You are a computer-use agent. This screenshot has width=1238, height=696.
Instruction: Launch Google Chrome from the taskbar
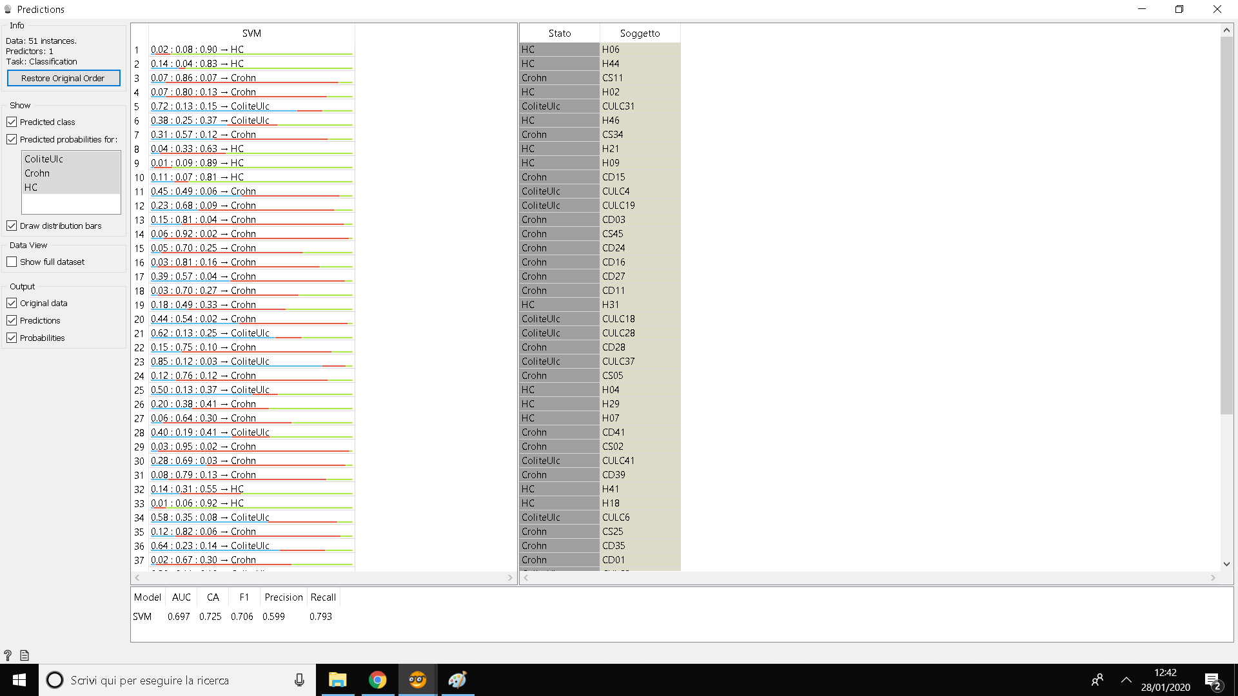tap(378, 680)
